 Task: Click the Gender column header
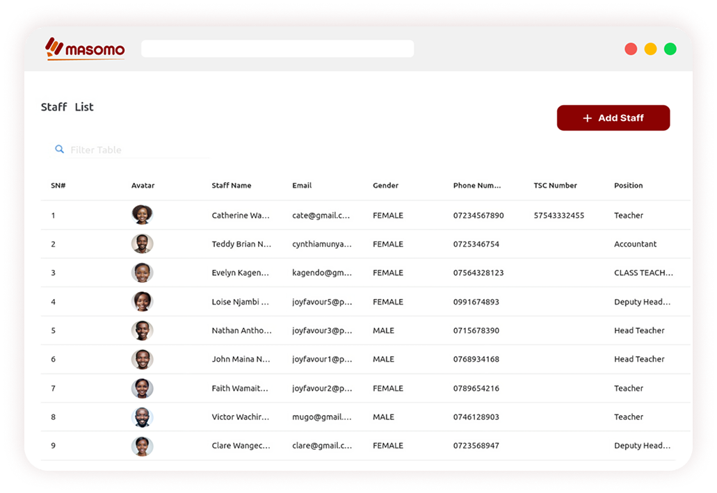tap(385, 186)
